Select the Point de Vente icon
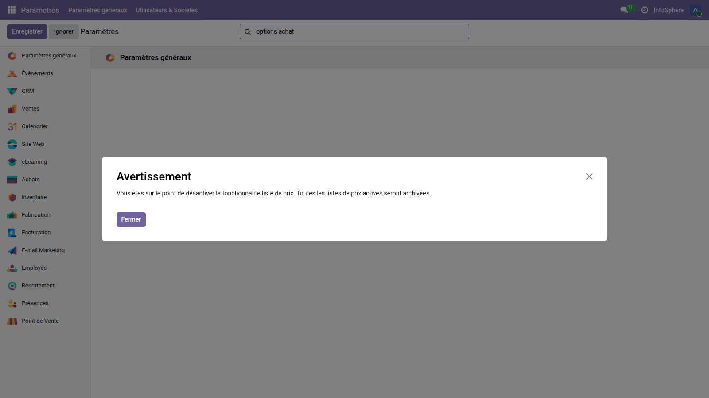The height and width of the screenshot is (398, 709). pyautogui.click(x=12, y=321)
